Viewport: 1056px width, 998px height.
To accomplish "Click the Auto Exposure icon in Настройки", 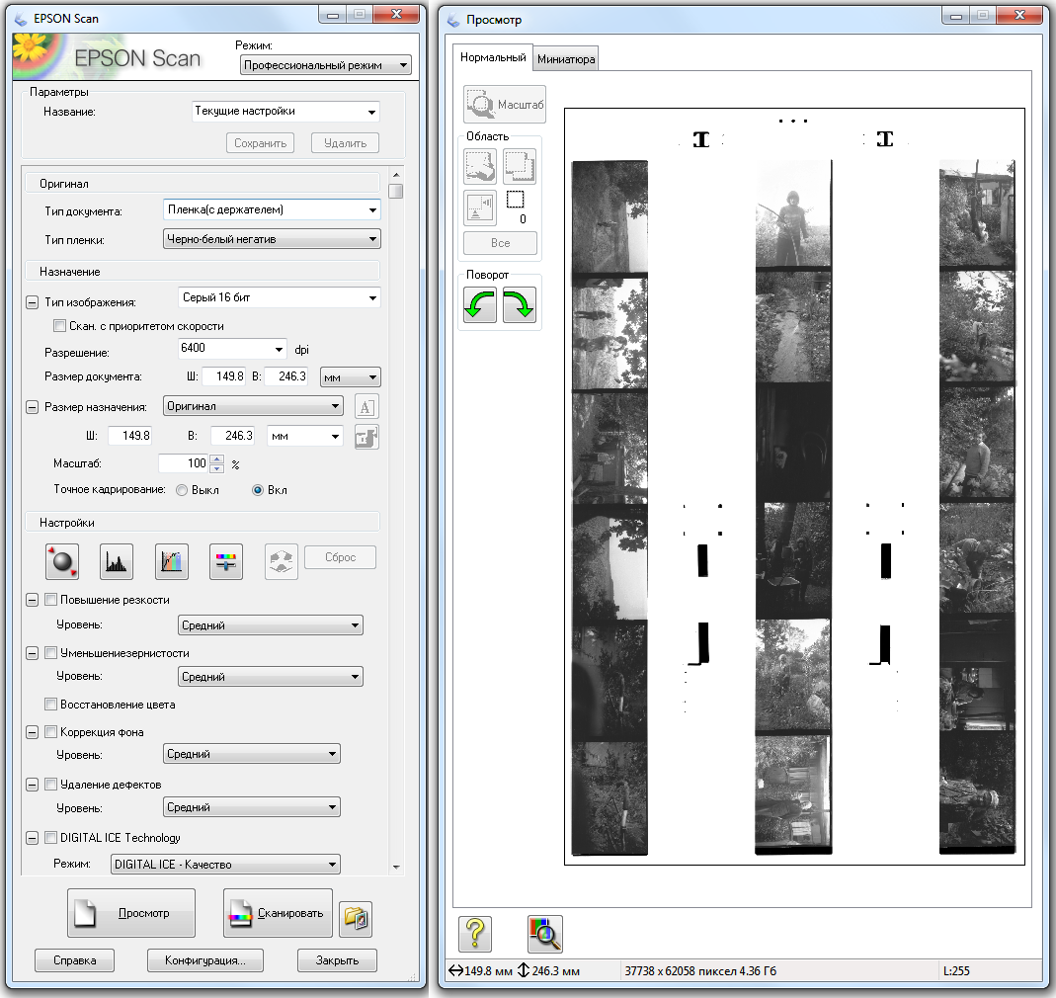I will point(62,561).
